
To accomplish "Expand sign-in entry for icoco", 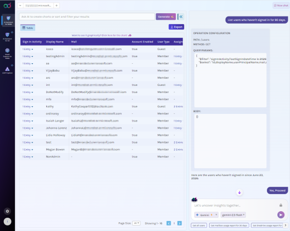I will pos(28,49).
